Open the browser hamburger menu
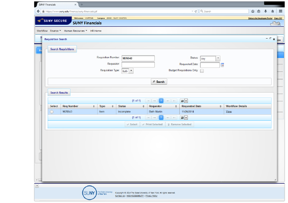 point(281,11)
